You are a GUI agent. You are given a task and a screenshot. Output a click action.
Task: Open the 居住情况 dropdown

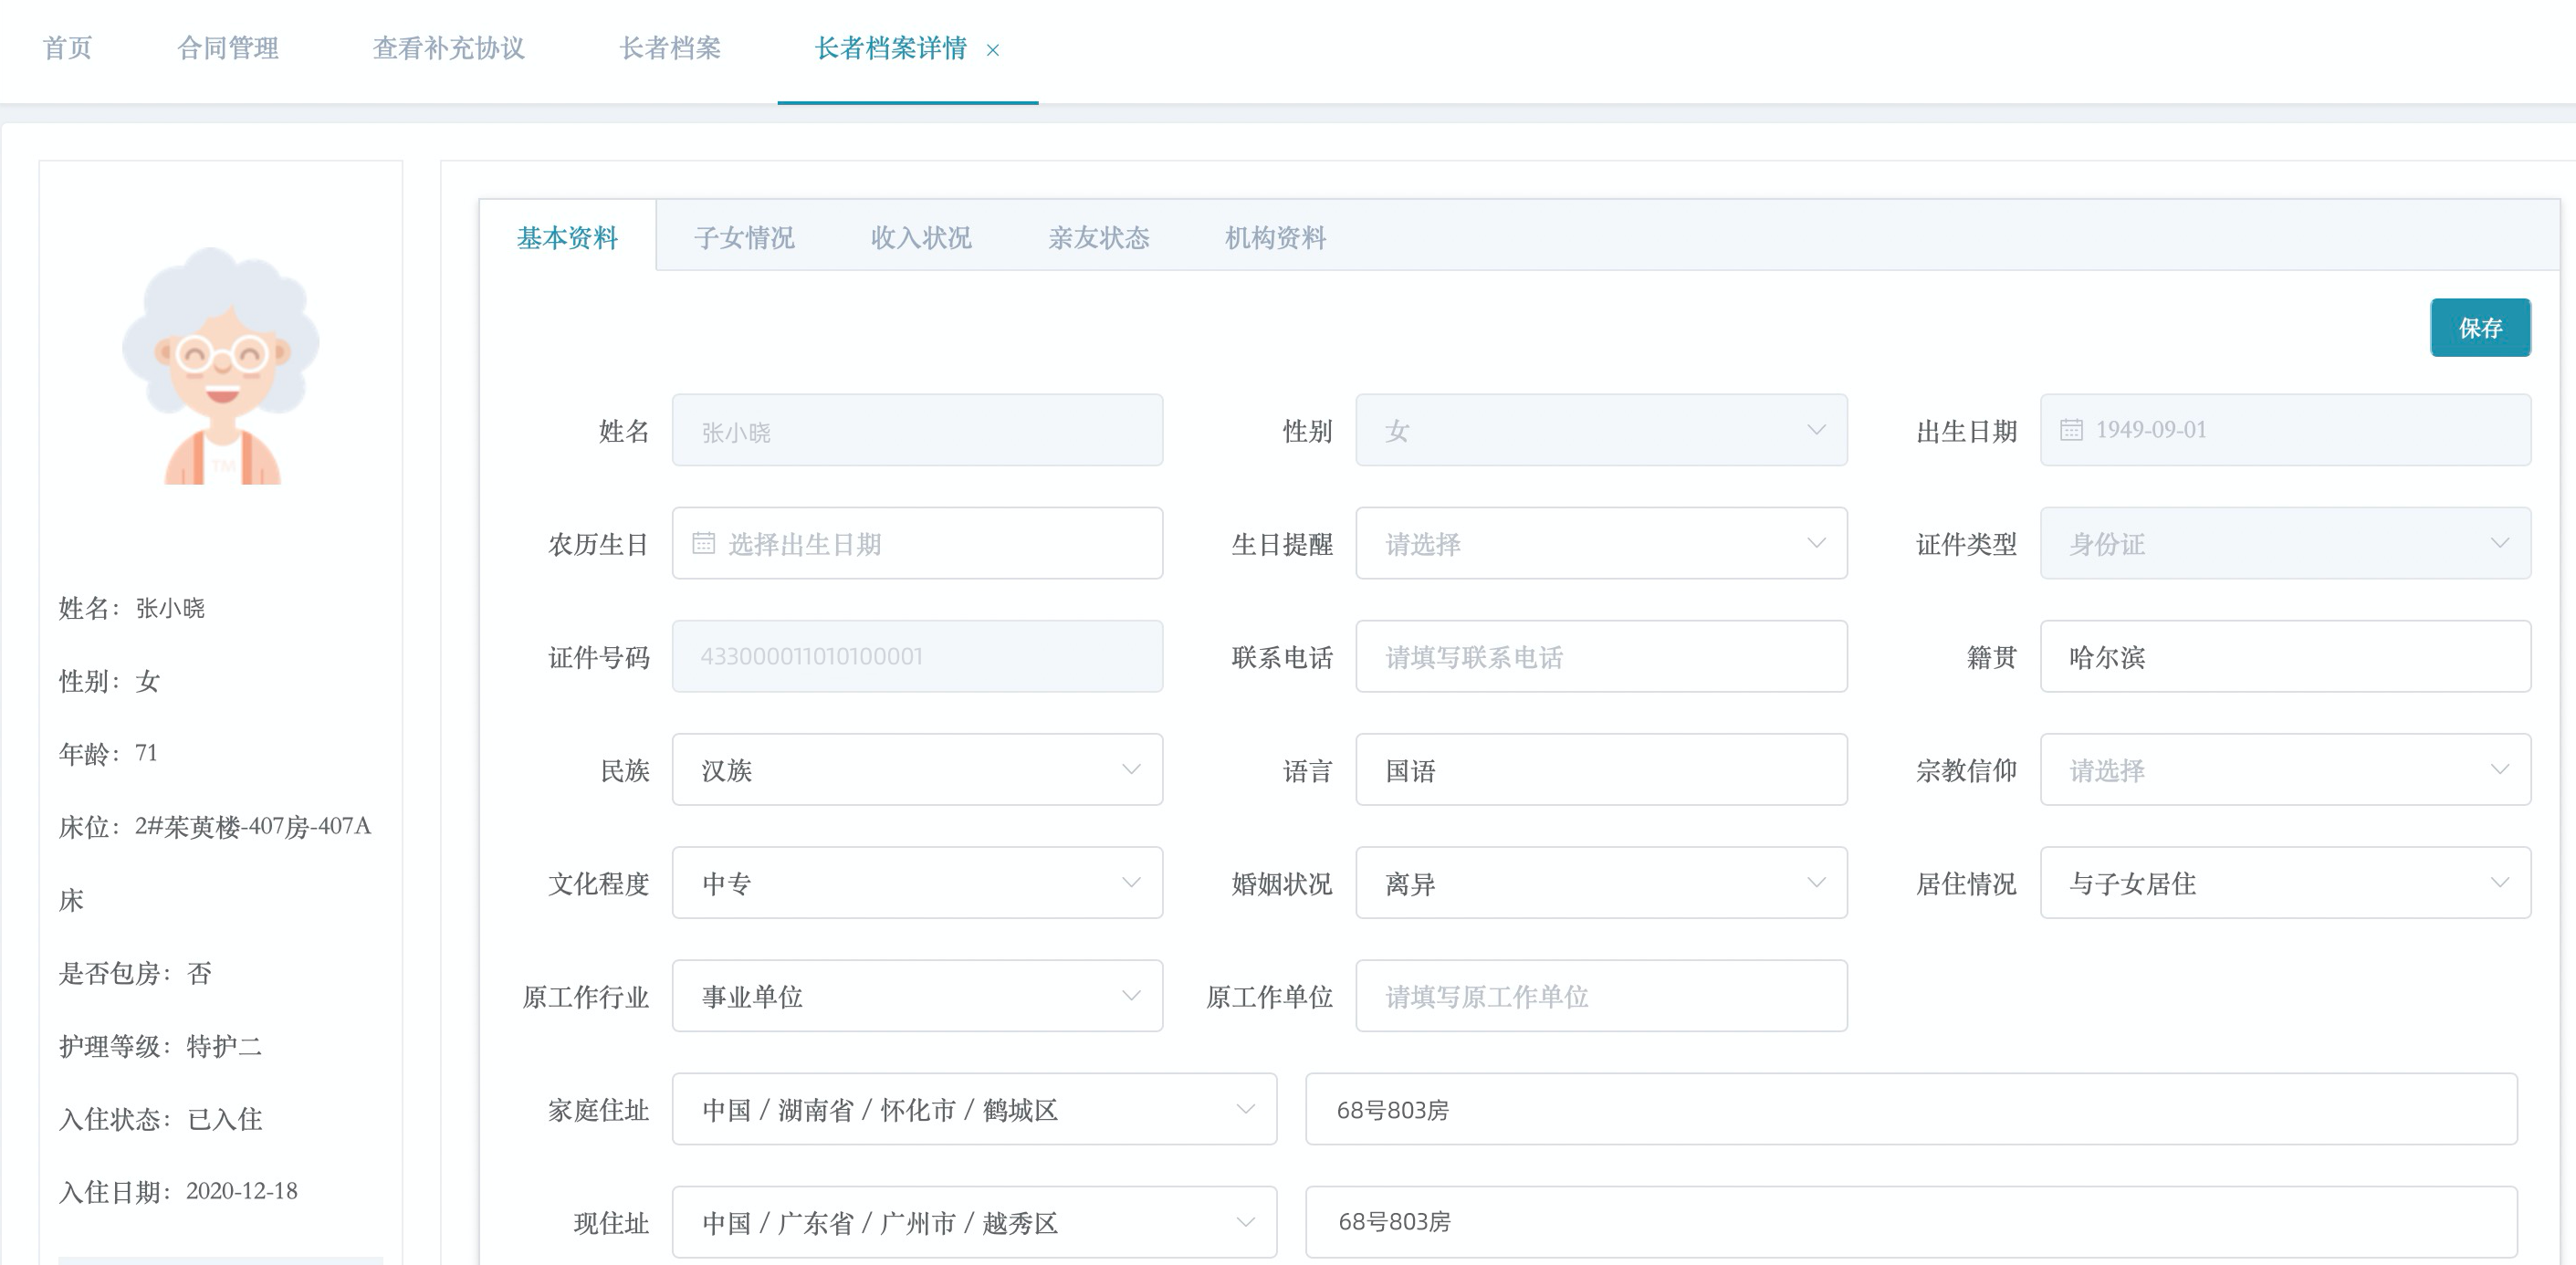2285,882
